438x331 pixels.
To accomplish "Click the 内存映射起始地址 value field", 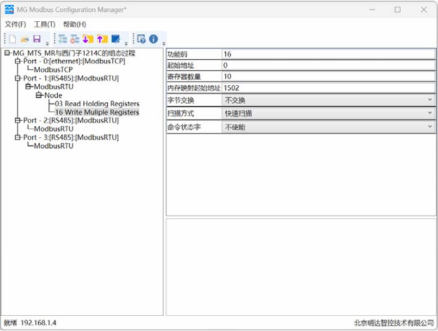I will (x=329, y=88).
